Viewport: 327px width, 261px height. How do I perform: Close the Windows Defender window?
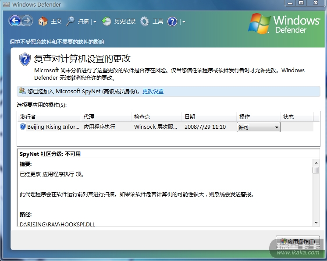[316, 3]
